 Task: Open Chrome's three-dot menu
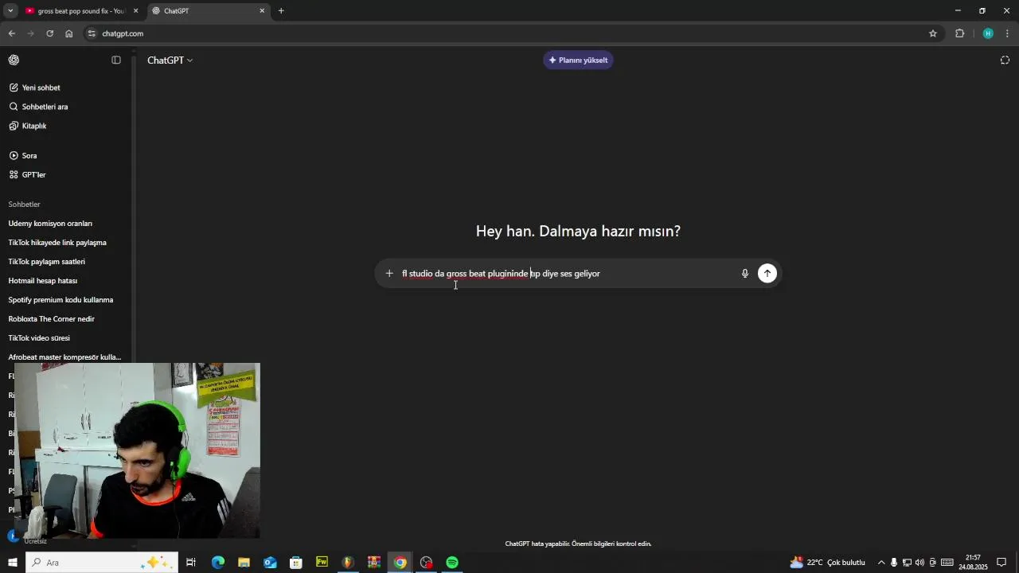pos(1008,33)
